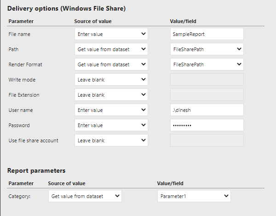Focus the masked Password input field
This screenshot has width=276, height=216.
[207, 125]
